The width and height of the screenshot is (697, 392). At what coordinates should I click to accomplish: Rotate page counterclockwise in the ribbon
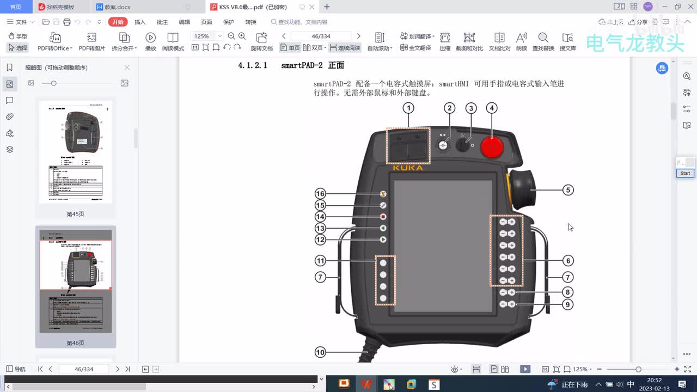tap(227, 47)
